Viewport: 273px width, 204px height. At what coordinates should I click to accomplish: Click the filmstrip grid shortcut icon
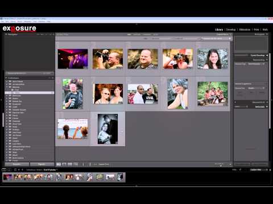(15, 169)
